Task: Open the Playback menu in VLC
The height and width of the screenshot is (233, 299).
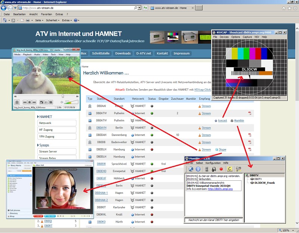Action: (x=27, y=55)
